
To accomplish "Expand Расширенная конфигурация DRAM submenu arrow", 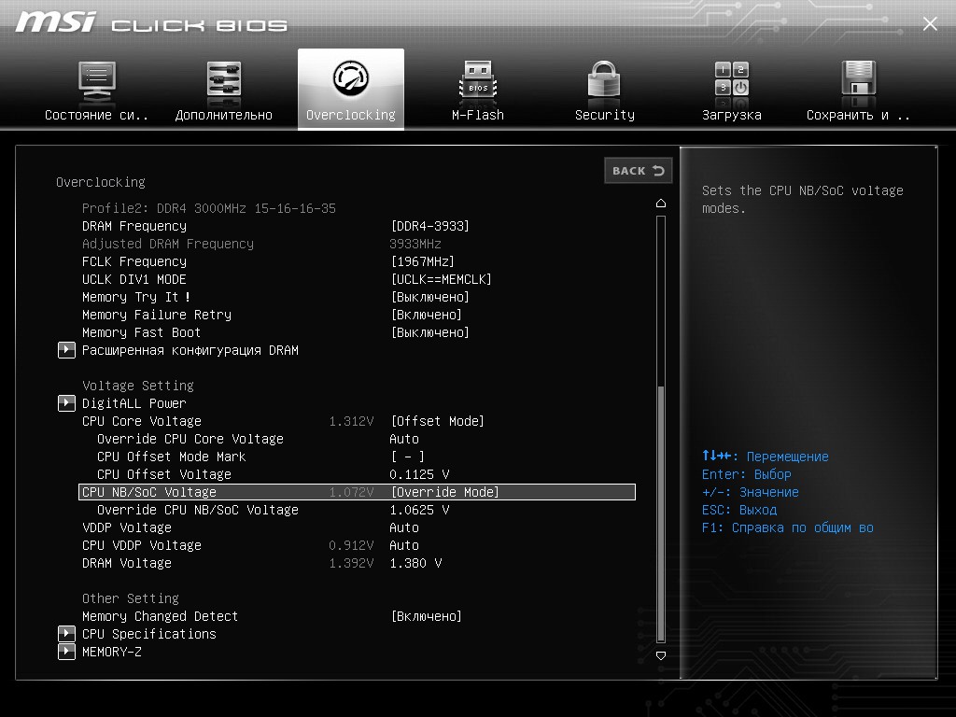I will coord(66,350).
